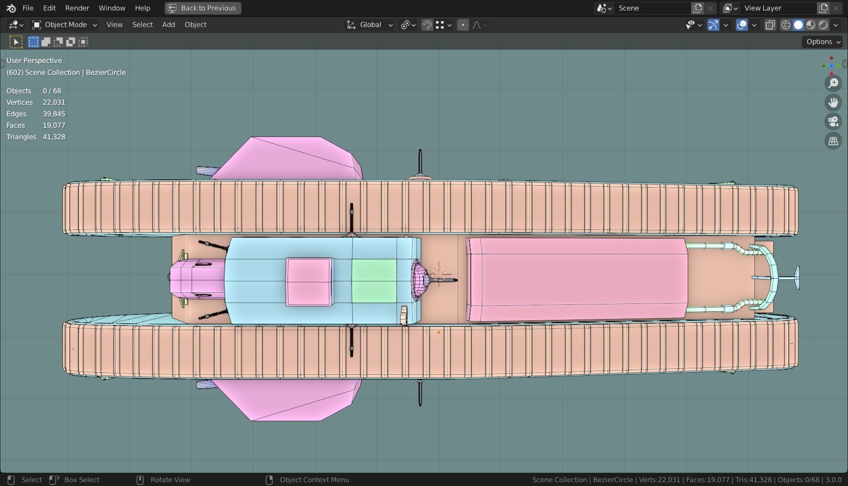Set selection mode to new selection
The width and height of the screenshot is (848, 486).
[x=34, y=42]
